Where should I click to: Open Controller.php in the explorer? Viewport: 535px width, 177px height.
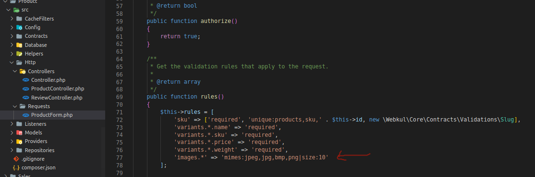tap(48, 80)
